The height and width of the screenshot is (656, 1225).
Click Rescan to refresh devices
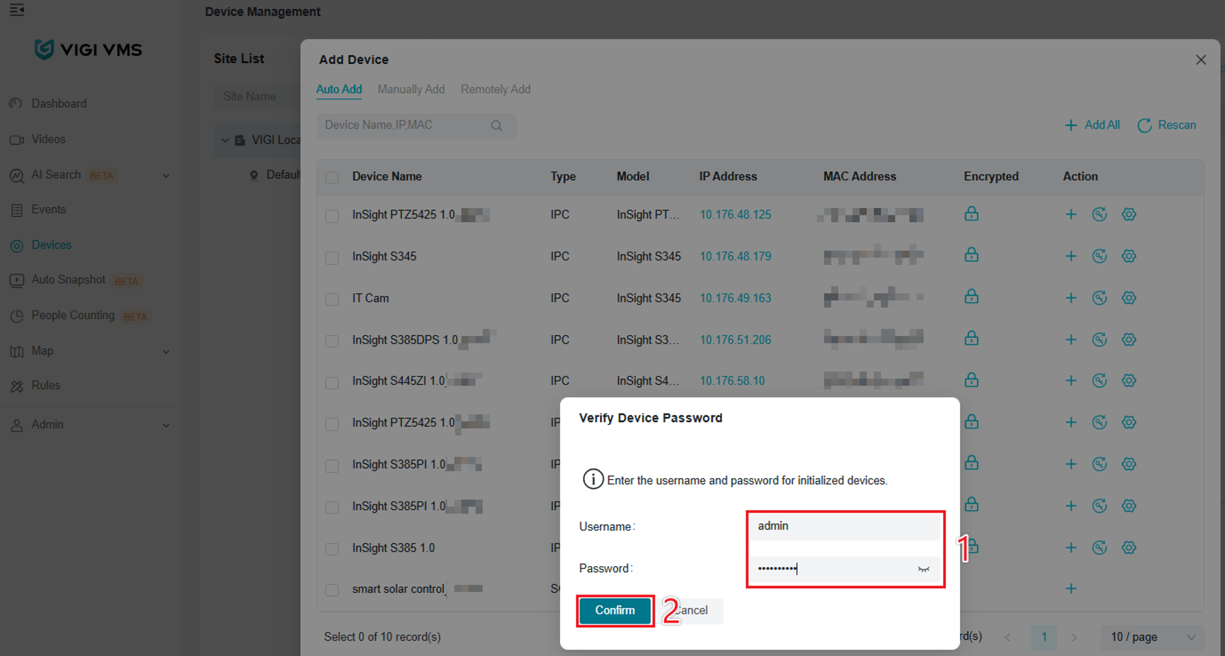click(1166, 125)
